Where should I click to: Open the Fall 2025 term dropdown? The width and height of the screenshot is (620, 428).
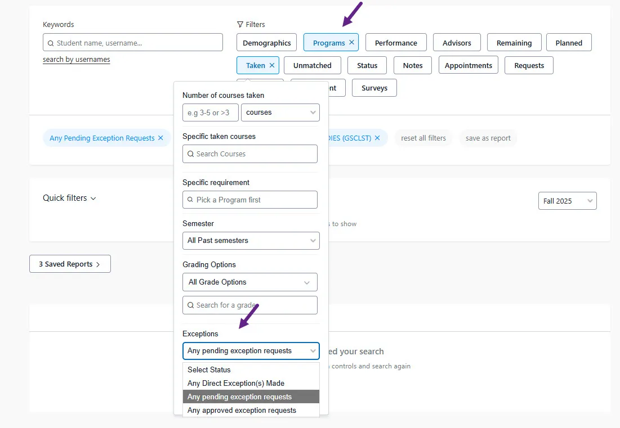tap(567, 201)
